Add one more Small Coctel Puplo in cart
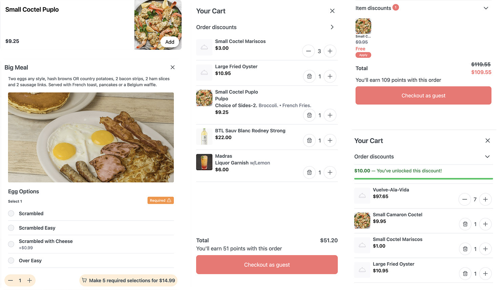The width and height of the screenshot is (498, 290). [330, 115]
